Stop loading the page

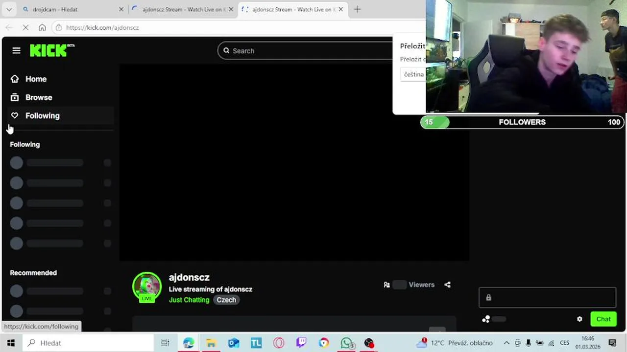pyautogui.click(x=25, y=28)
